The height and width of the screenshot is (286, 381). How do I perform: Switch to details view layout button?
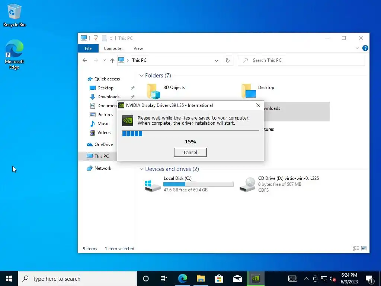click(355, 248)
